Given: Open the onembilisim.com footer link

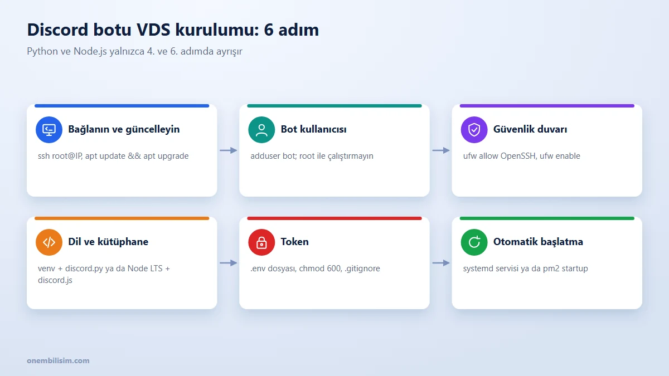Looking at the screenshot, I should 58,360.
